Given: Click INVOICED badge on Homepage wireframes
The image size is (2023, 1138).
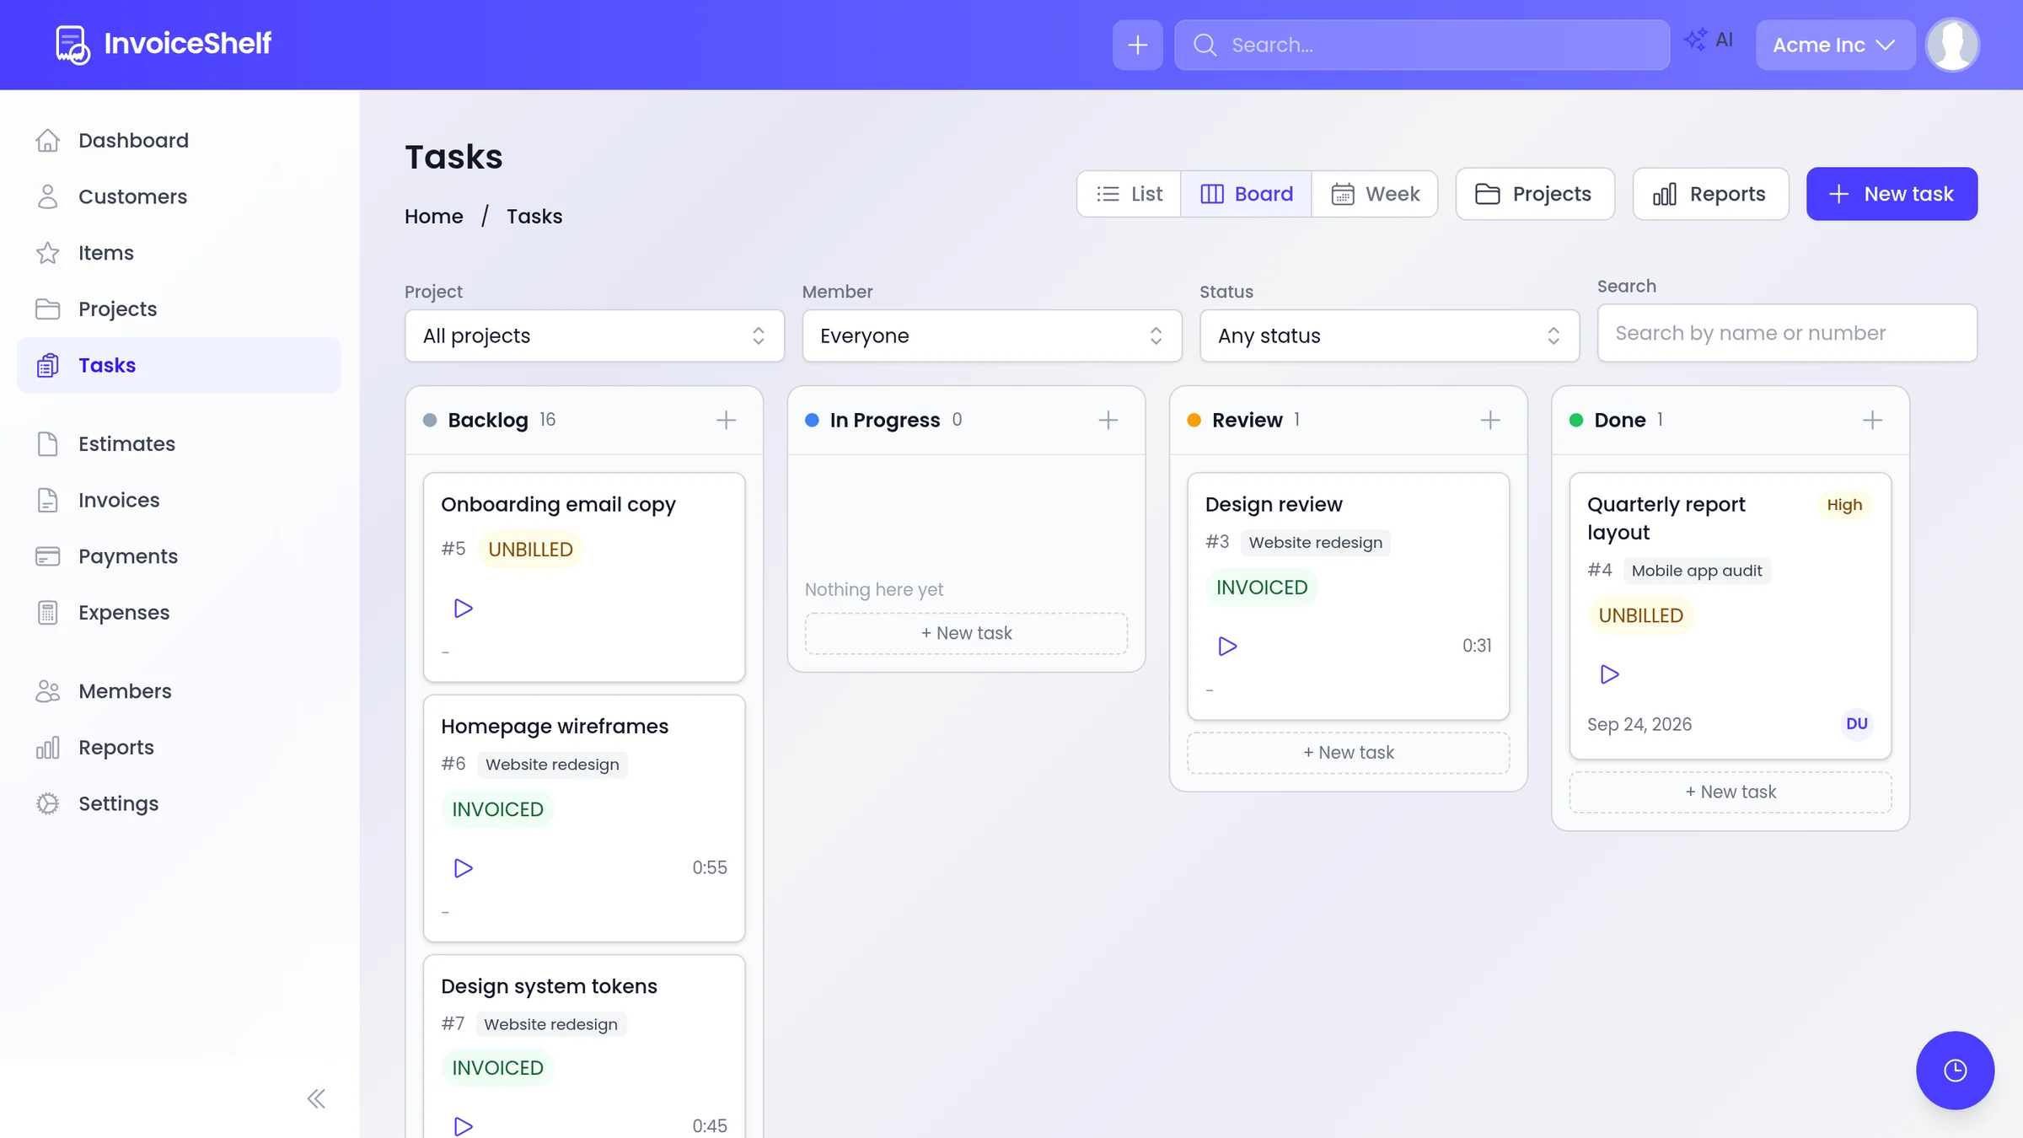Looking at the screenshot, I should coord(497,809).
